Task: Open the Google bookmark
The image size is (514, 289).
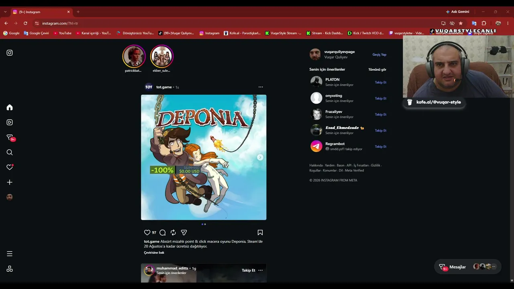Action: click(x=11, y=33)
